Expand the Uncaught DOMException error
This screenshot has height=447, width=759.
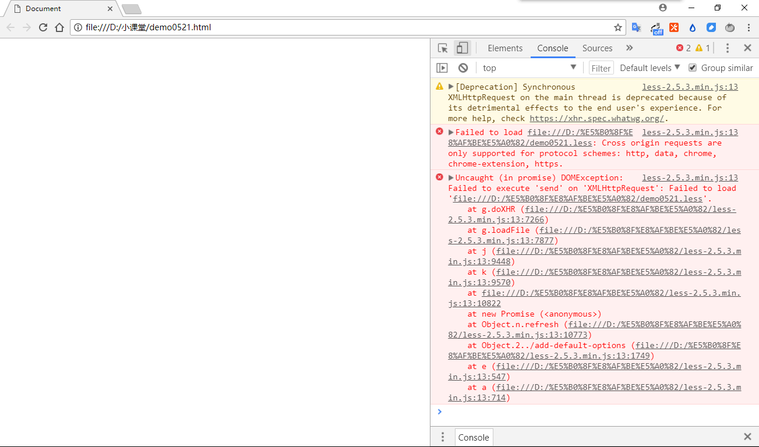(x=451, y=178)
